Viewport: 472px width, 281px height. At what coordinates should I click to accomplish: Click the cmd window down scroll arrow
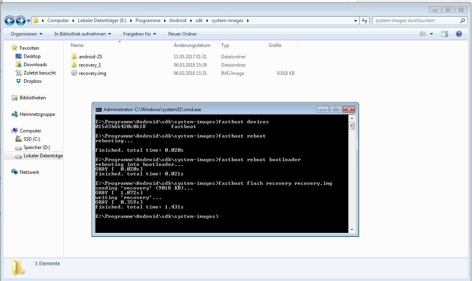tap(352, 230)
